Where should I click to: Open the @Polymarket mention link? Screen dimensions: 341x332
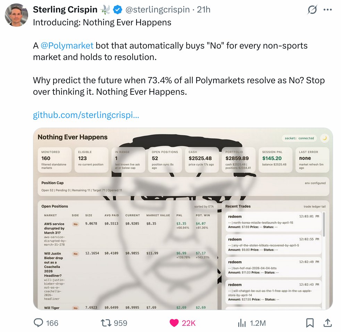tap(67, 46)
